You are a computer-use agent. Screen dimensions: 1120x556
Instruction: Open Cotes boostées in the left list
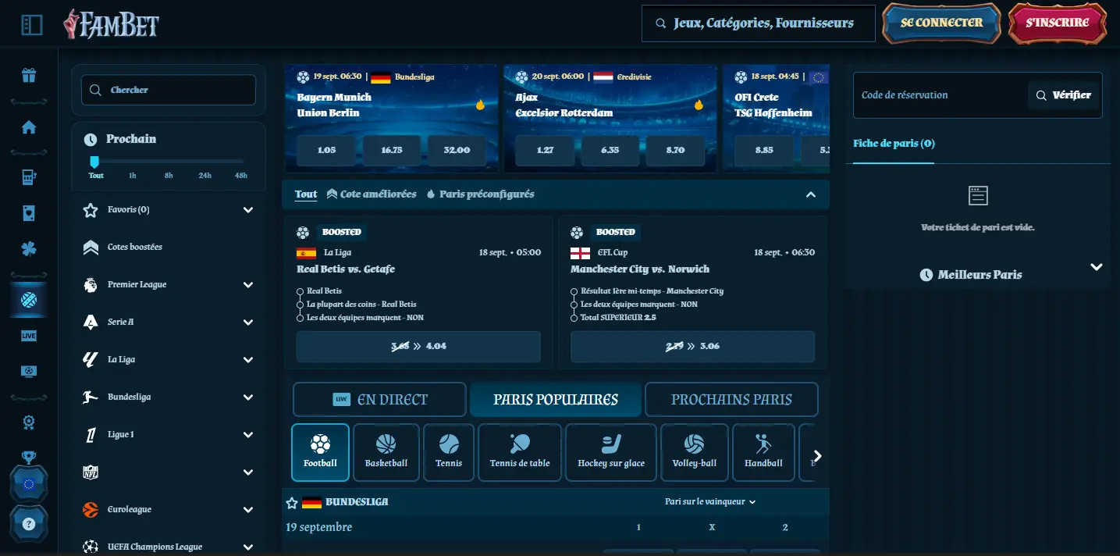point(169,247)
